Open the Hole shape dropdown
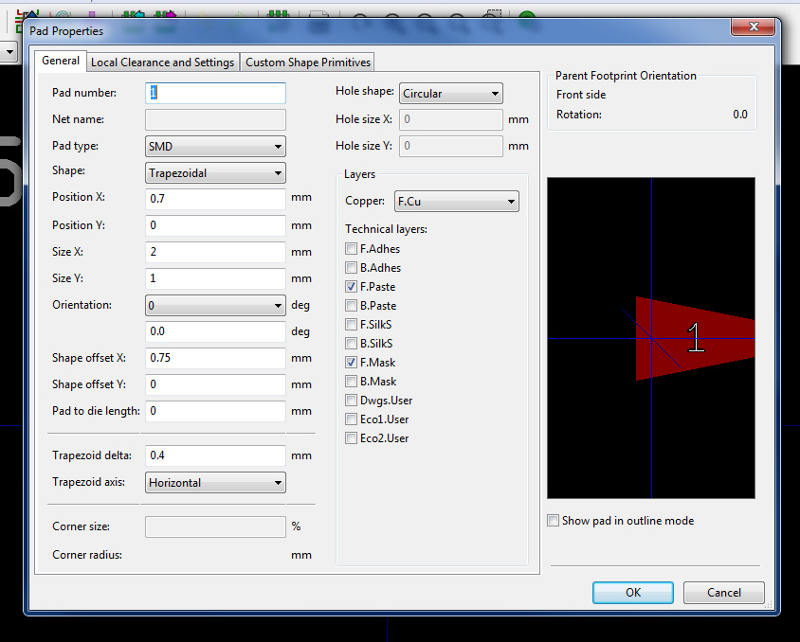800x642 pixels. 450,93
